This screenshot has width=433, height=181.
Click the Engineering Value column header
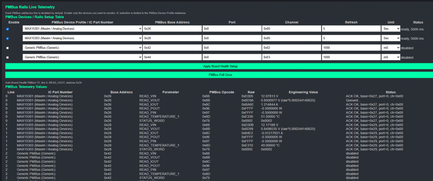pos(303,92)
